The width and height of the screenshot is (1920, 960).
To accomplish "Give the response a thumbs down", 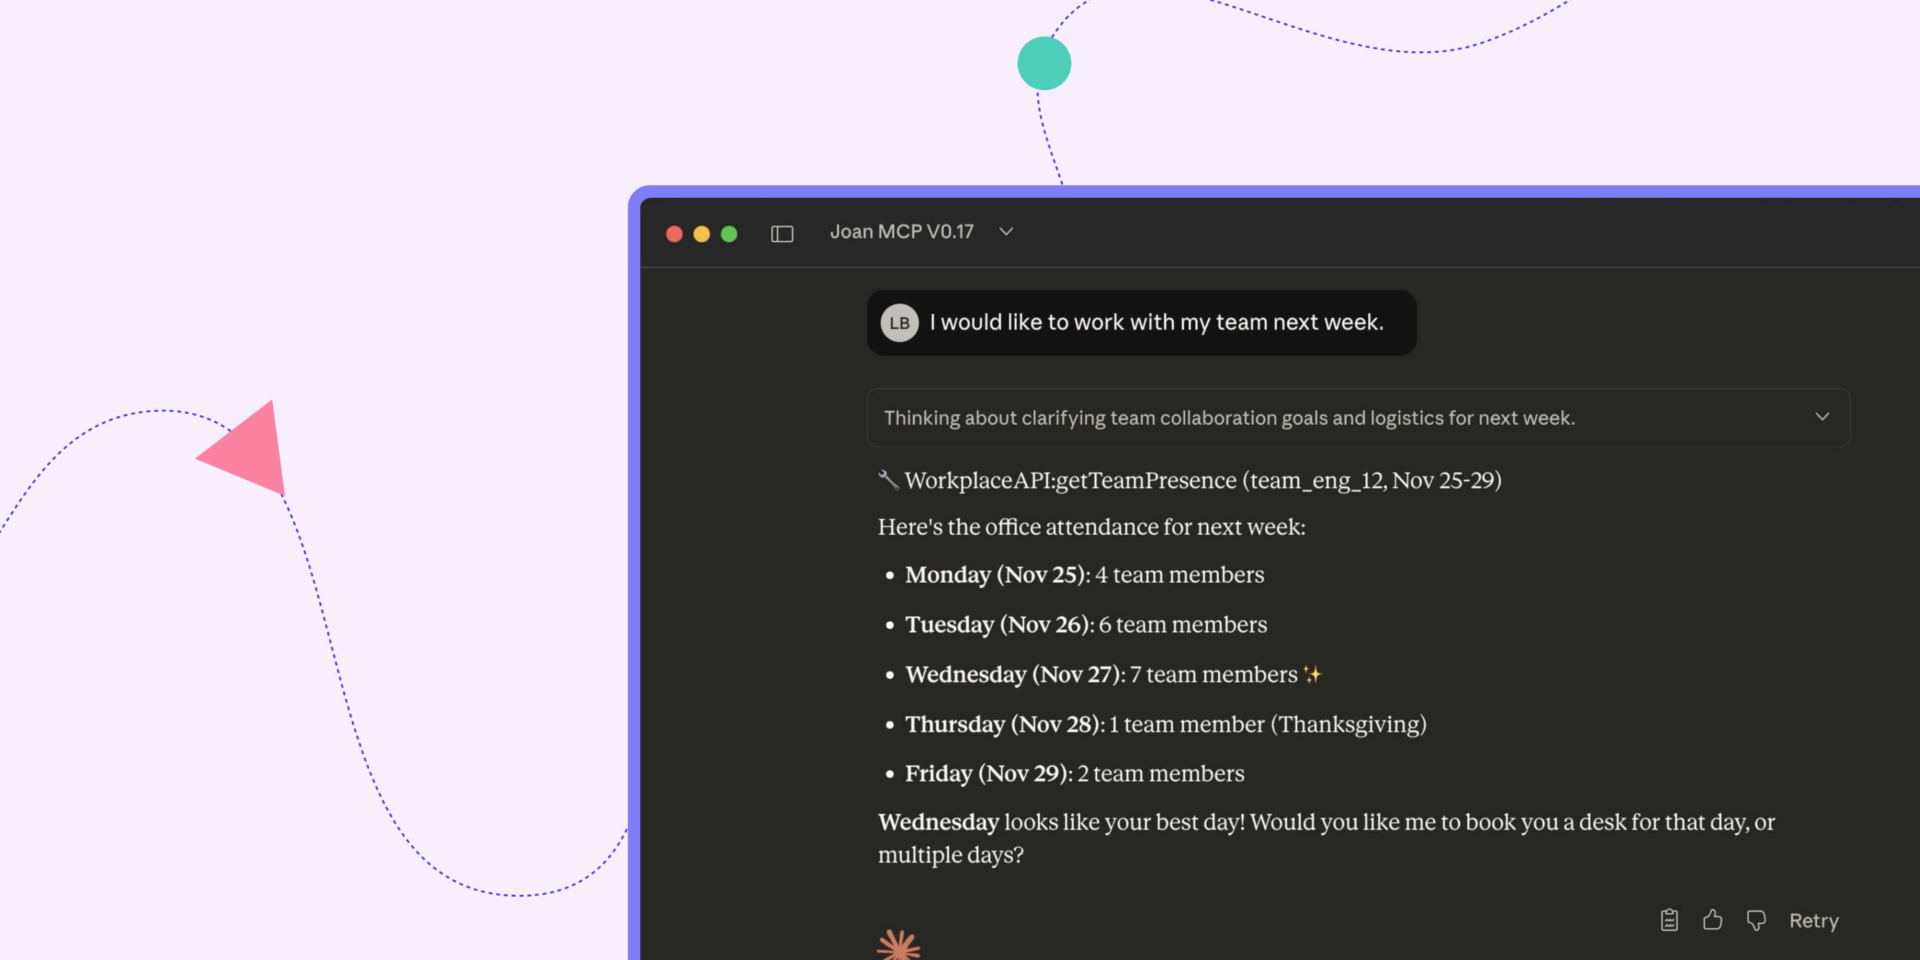I will coord(1756,920).
